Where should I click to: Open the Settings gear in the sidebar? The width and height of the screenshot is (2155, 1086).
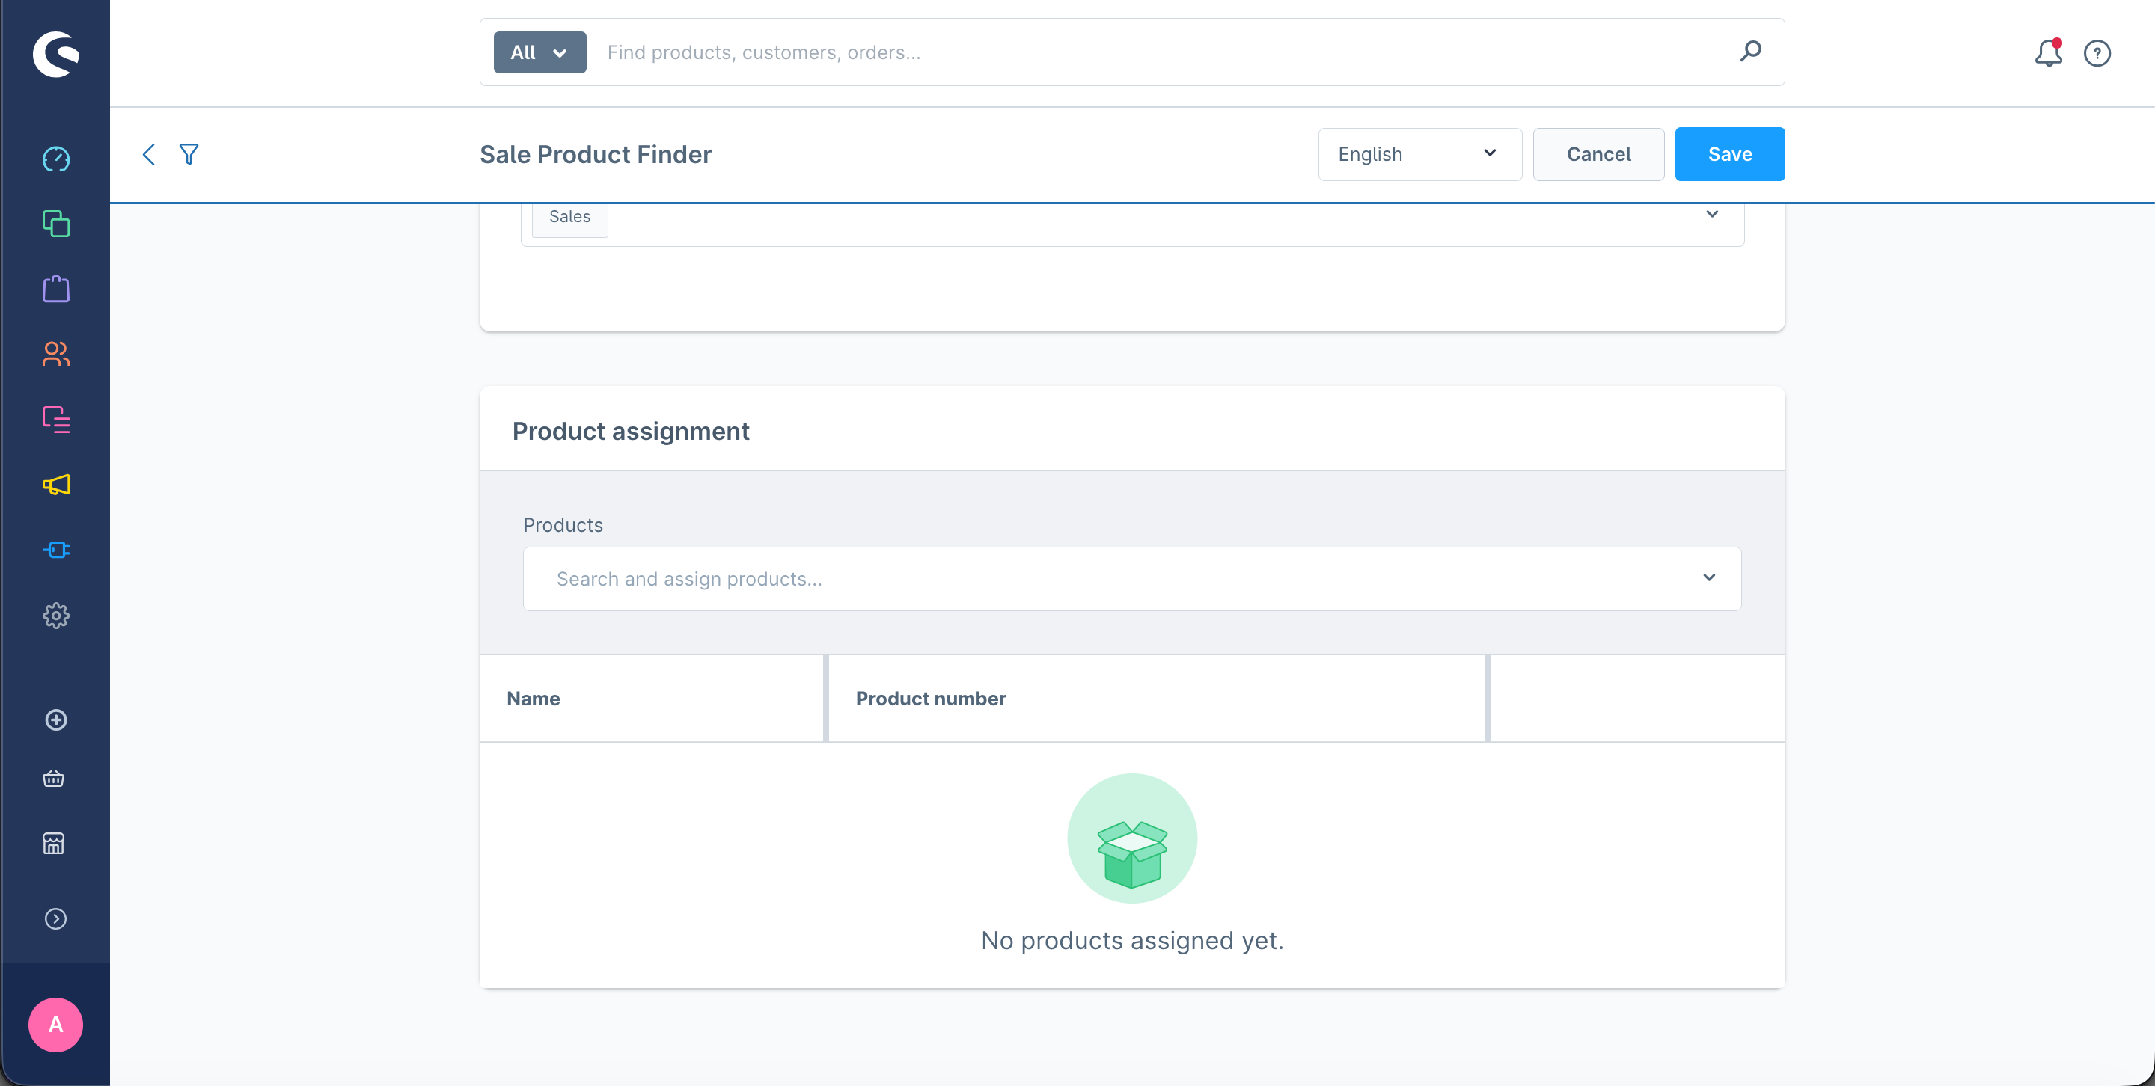[x=55, y=616]
